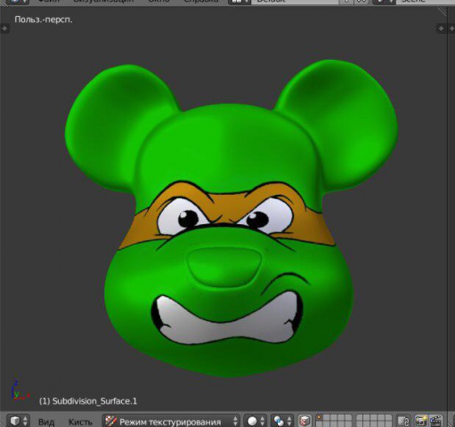Toggle lock camera and layers to scene icon

(403, 421)
